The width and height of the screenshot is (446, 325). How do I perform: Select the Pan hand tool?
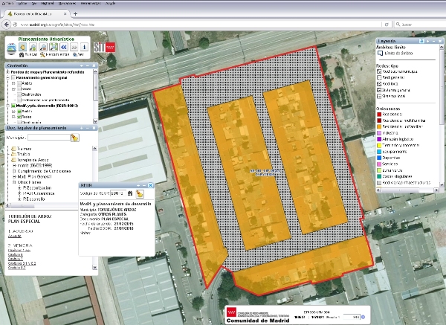pyautogui.click(x=23, y=47)
